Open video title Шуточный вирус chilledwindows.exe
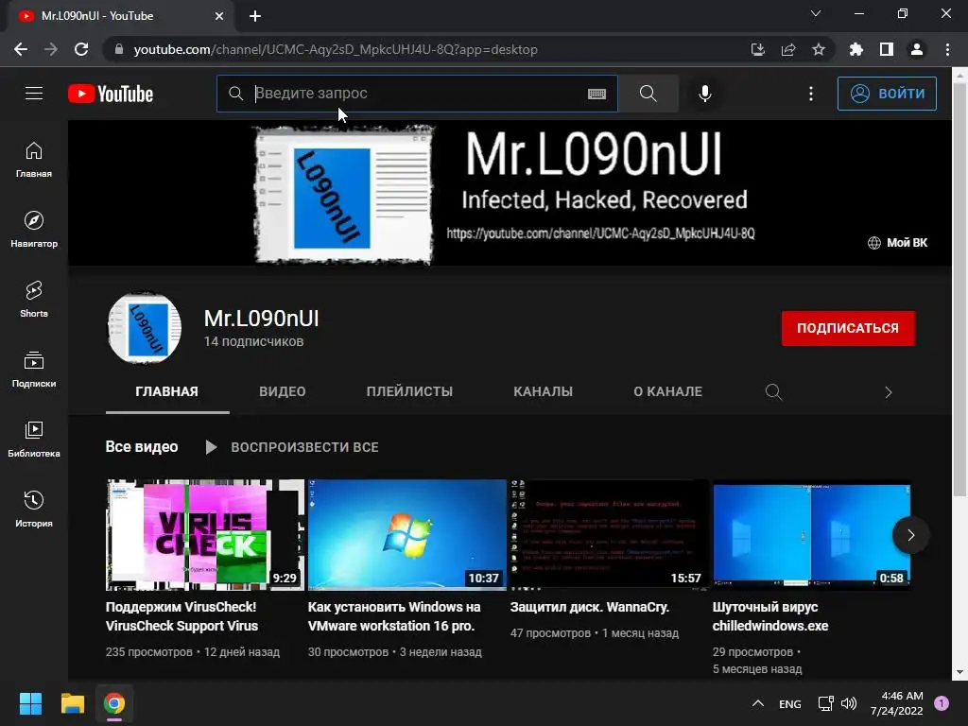The height and width of the screenshot is (726, 968). point(770,616)
